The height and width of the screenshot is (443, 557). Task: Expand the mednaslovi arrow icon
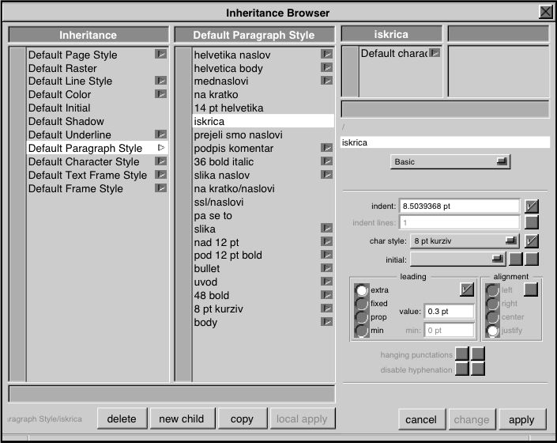click(x=326, y=81)
